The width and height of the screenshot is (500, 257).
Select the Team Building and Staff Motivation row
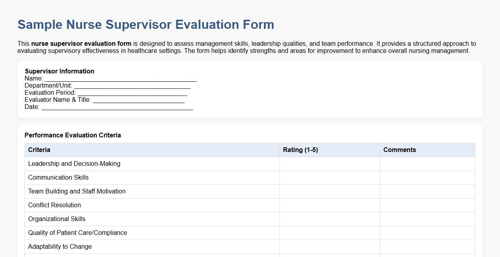click(x=77, y=191)
